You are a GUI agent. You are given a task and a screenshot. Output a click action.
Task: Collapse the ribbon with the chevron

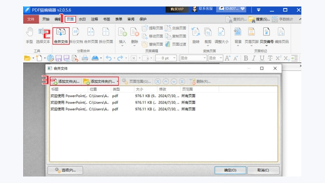tap(300, 19)
